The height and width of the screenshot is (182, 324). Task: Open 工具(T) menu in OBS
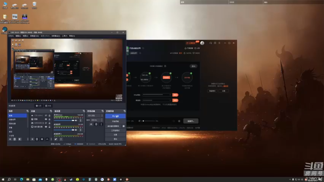[x=65, y=36]
